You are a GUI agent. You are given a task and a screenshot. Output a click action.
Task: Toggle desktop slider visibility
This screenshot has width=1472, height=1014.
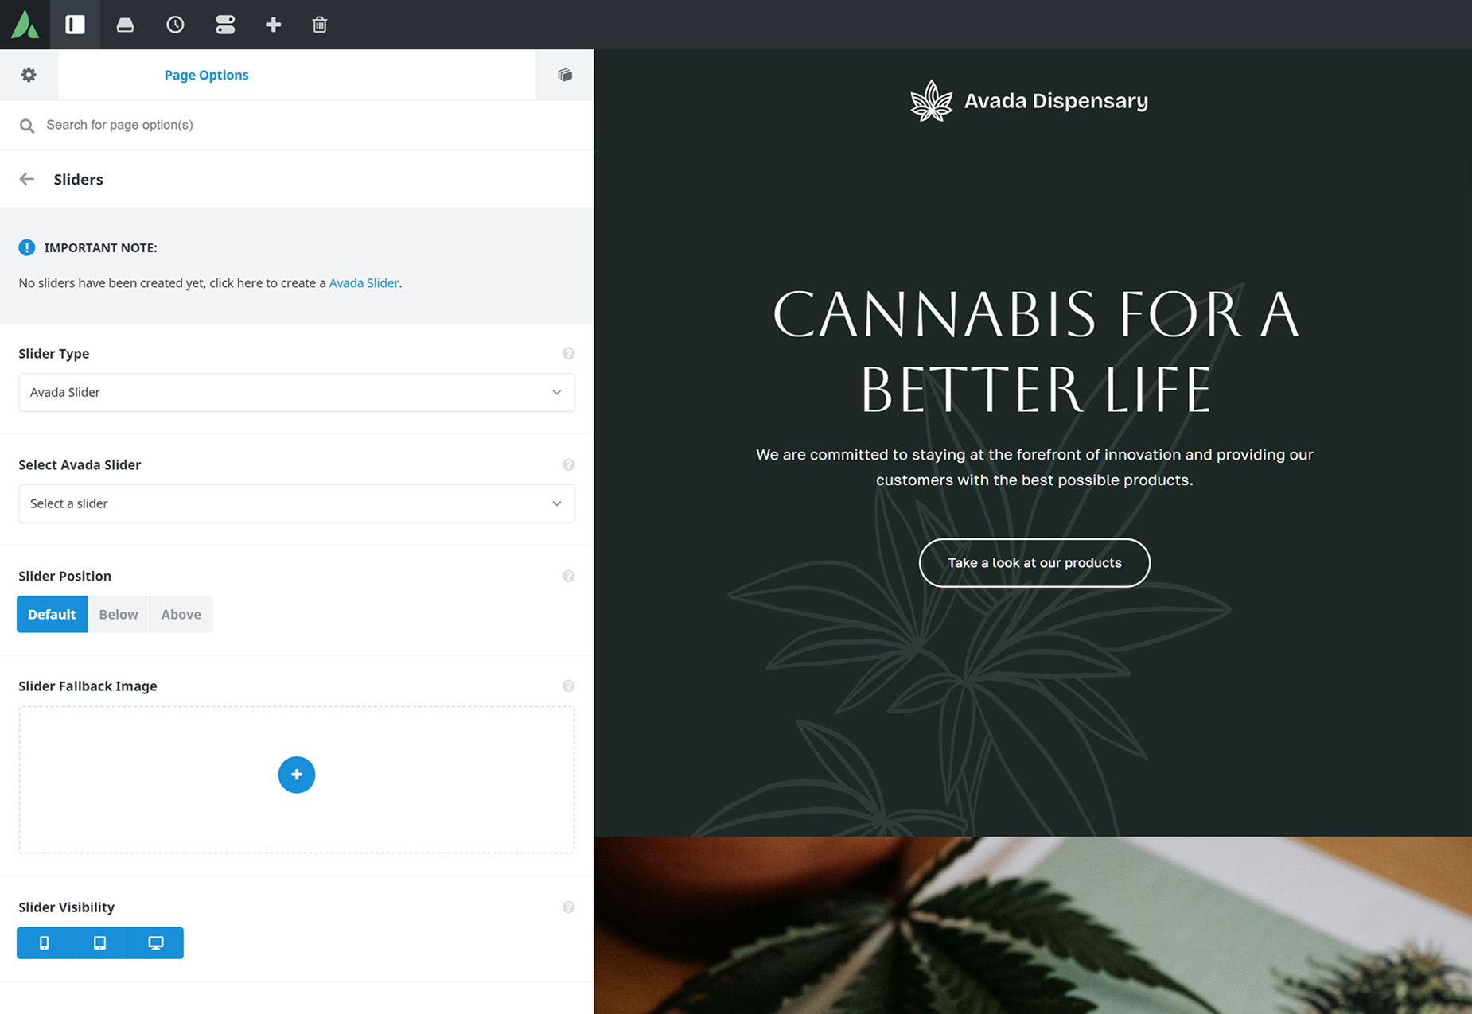point(156,942)
